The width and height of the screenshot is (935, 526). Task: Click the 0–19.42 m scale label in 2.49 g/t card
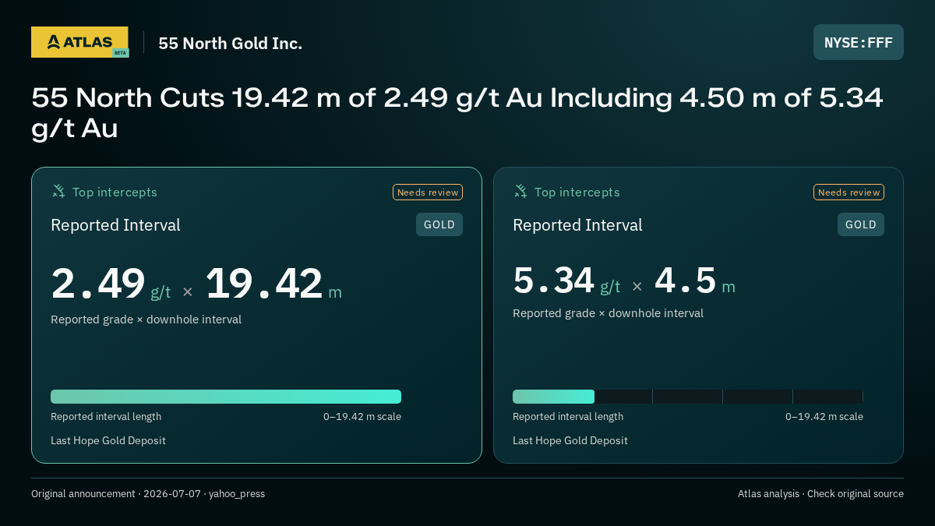pos(362,417)
